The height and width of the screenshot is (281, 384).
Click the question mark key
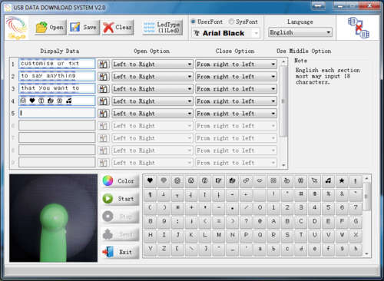pyautogui.click(x=246, y=221)
